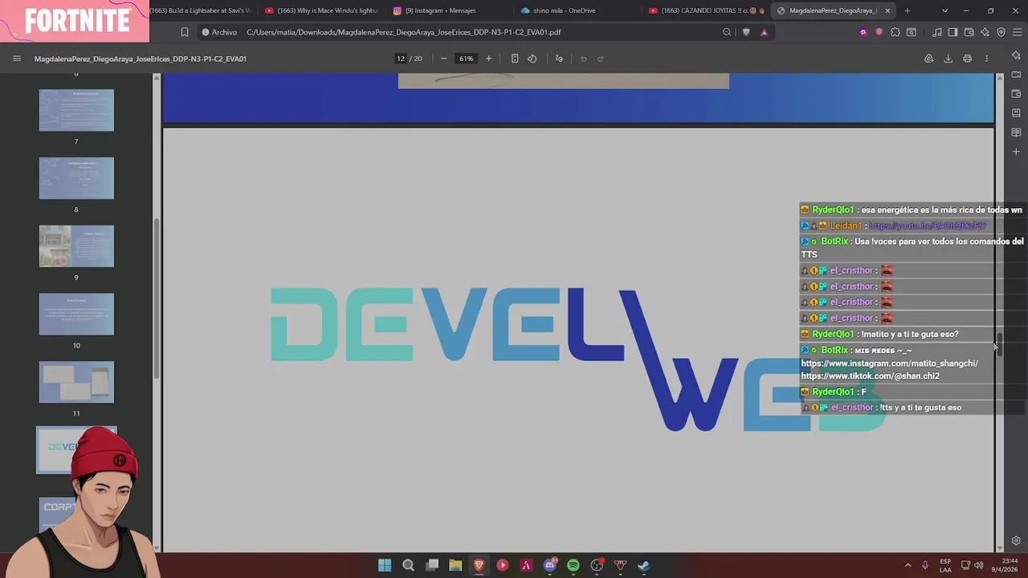Zoom in the PDF document
The width and height of the screenshot is (1028, 578).
488,59
